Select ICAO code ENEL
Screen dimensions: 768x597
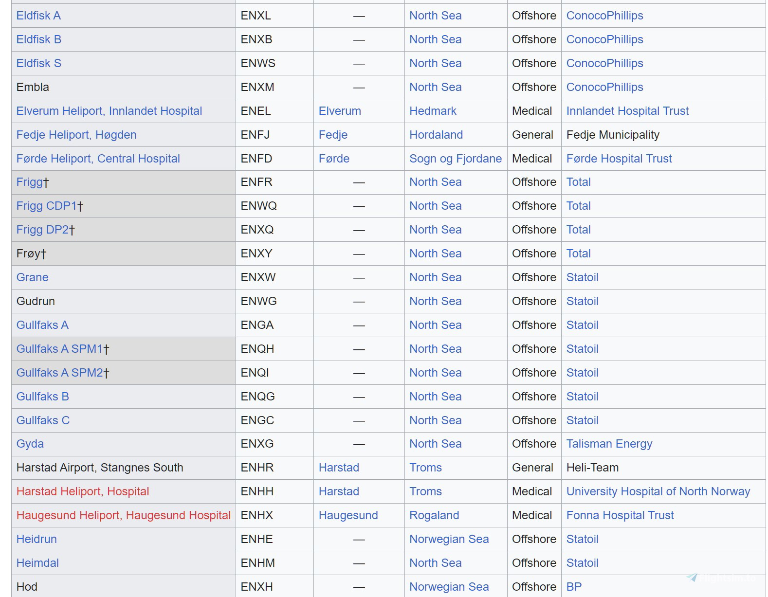click(256, 111)
